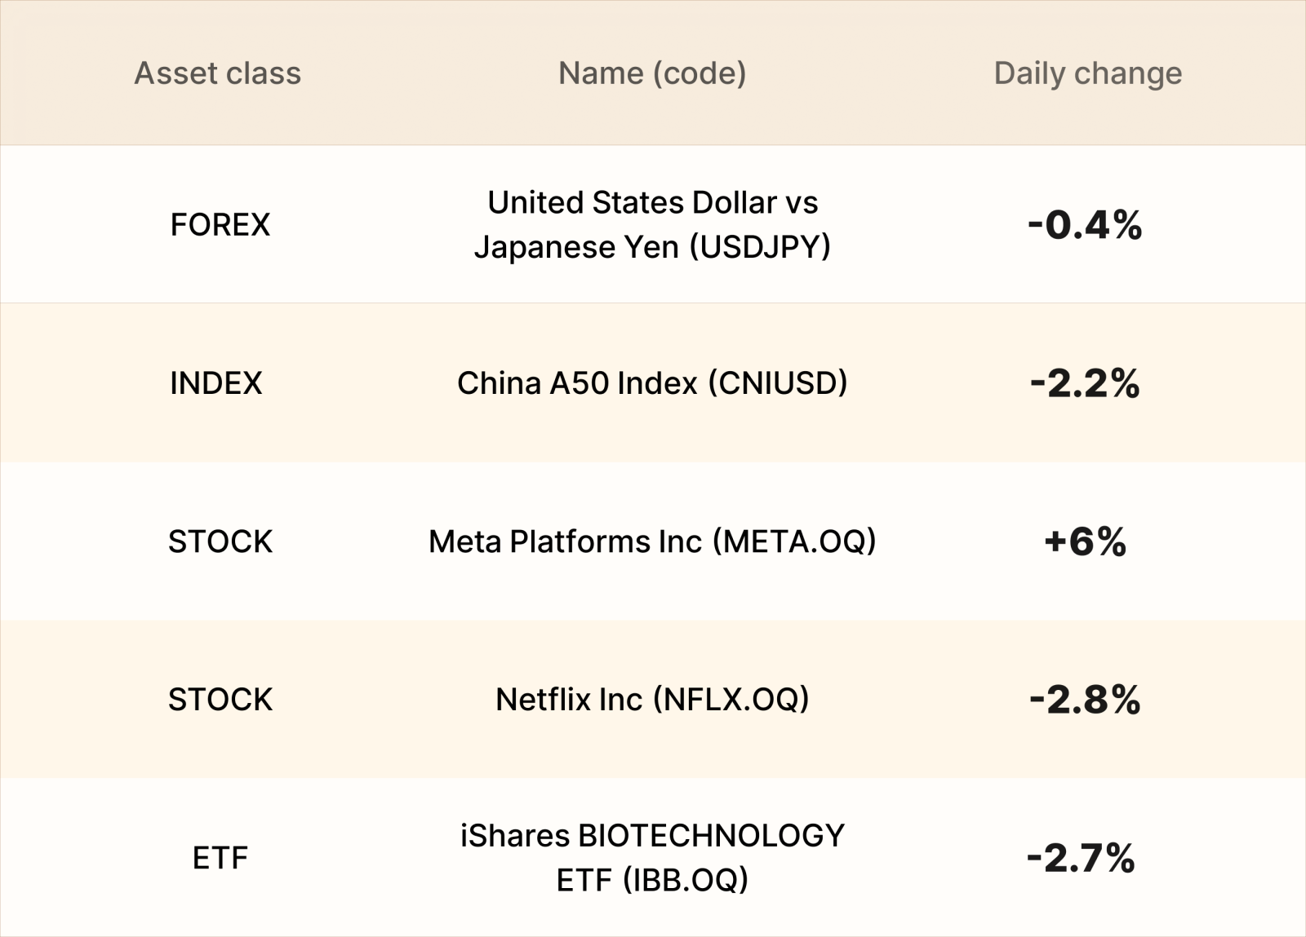This screenshot has width=1306, height=937.
Task: Open United States Dollar vs Japanese Yen entry
Action: tap(652, 224)
